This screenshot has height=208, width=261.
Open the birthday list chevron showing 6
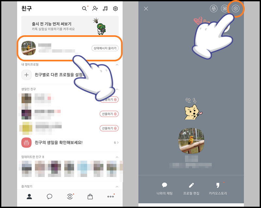116,143
